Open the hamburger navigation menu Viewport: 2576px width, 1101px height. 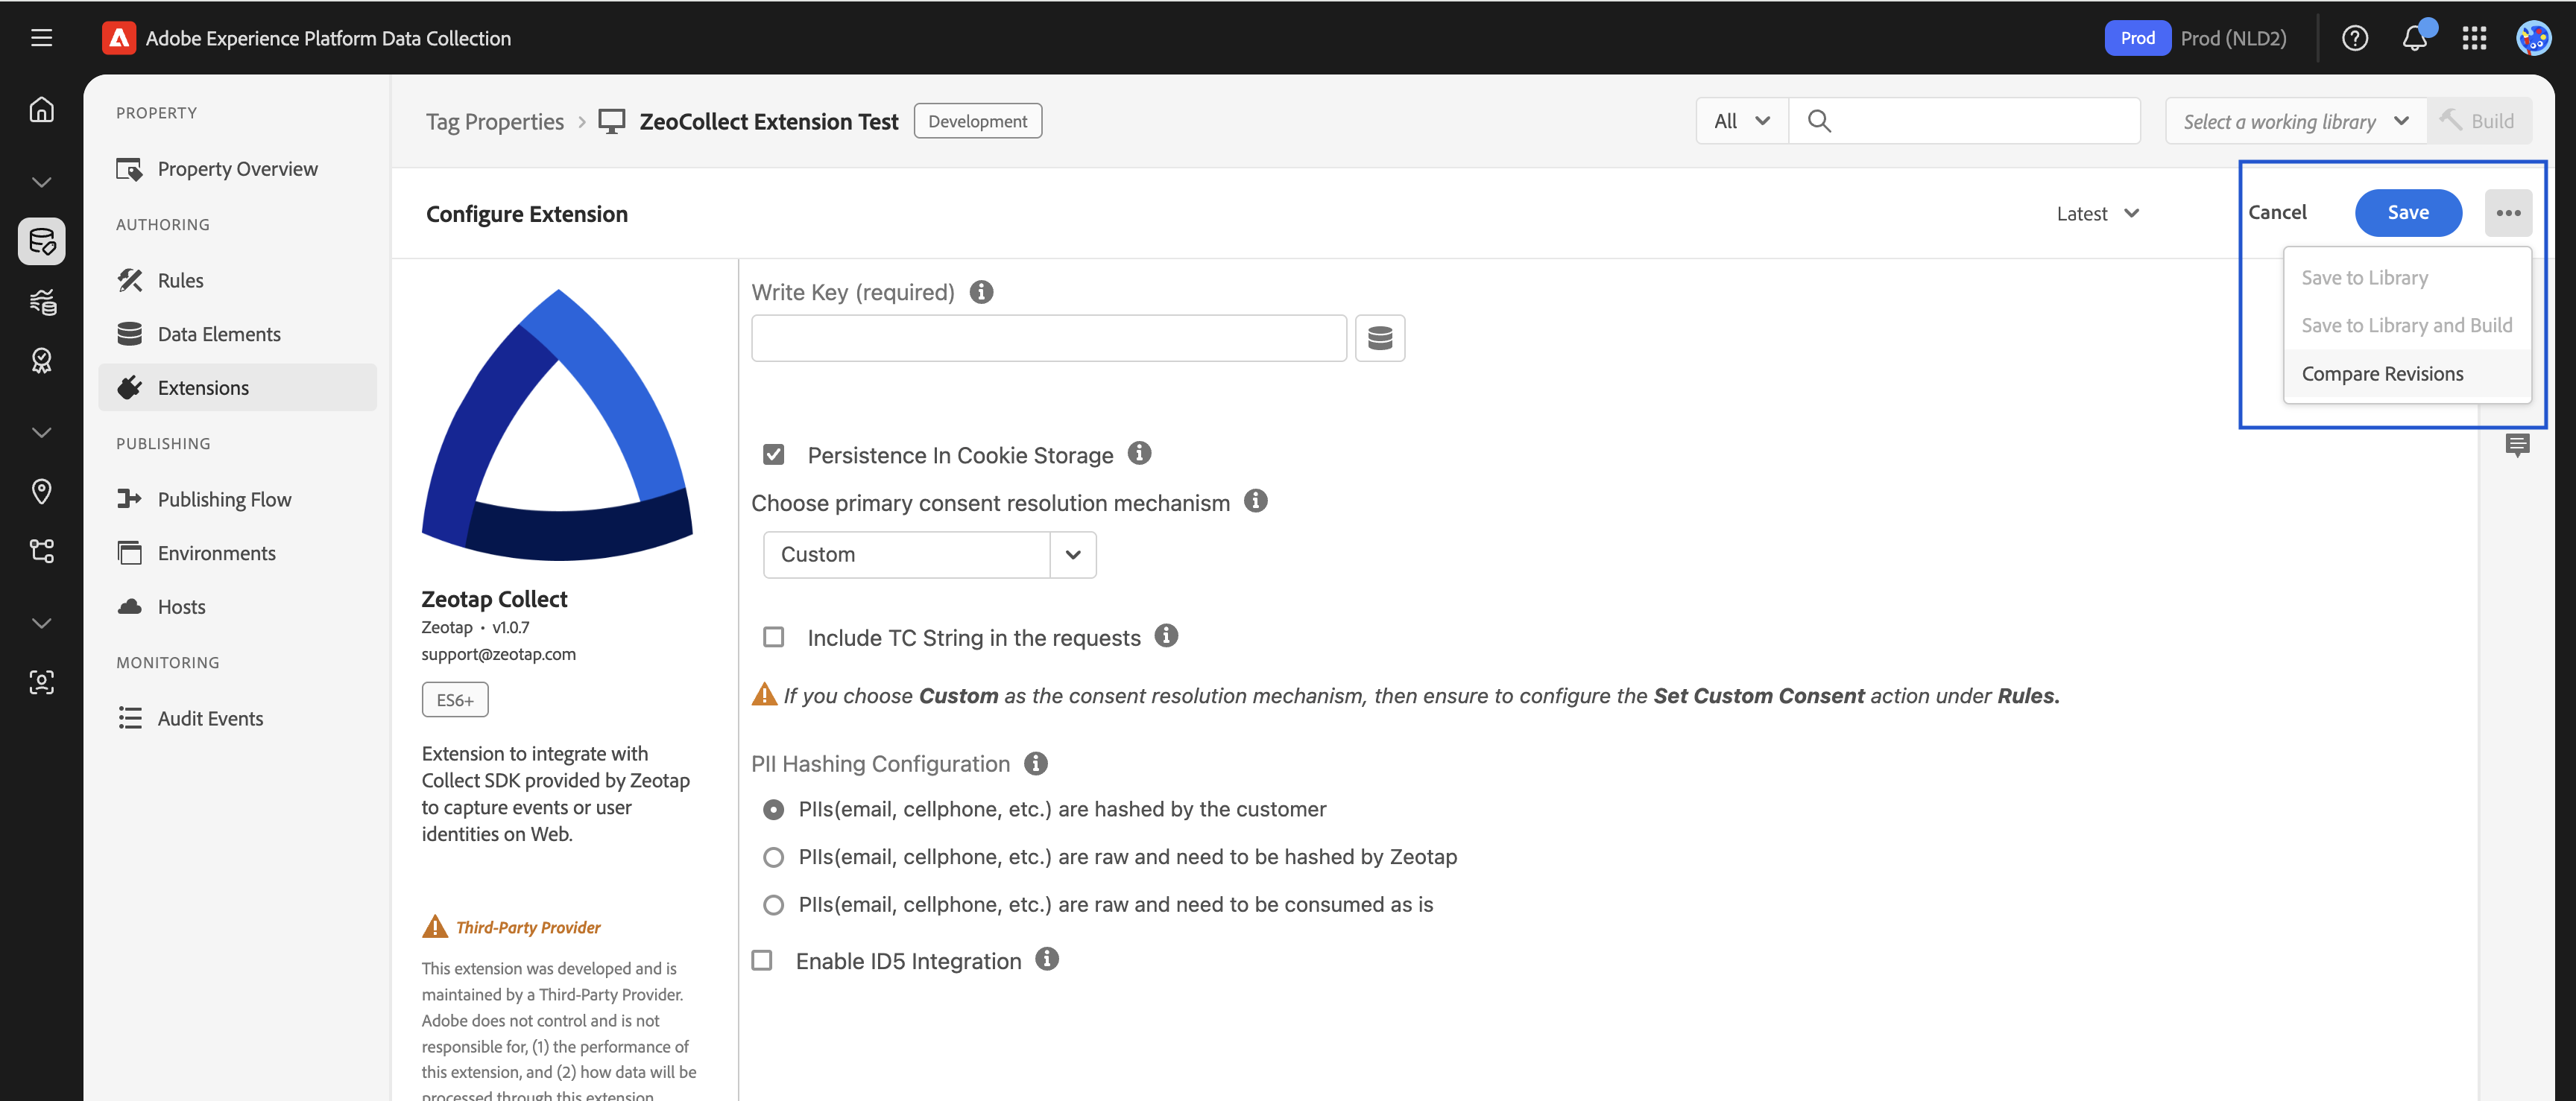click(x=41, y=38)
